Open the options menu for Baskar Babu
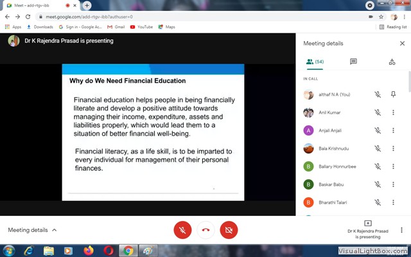Viewport: 411px width, 257px height. pos(393,184)
